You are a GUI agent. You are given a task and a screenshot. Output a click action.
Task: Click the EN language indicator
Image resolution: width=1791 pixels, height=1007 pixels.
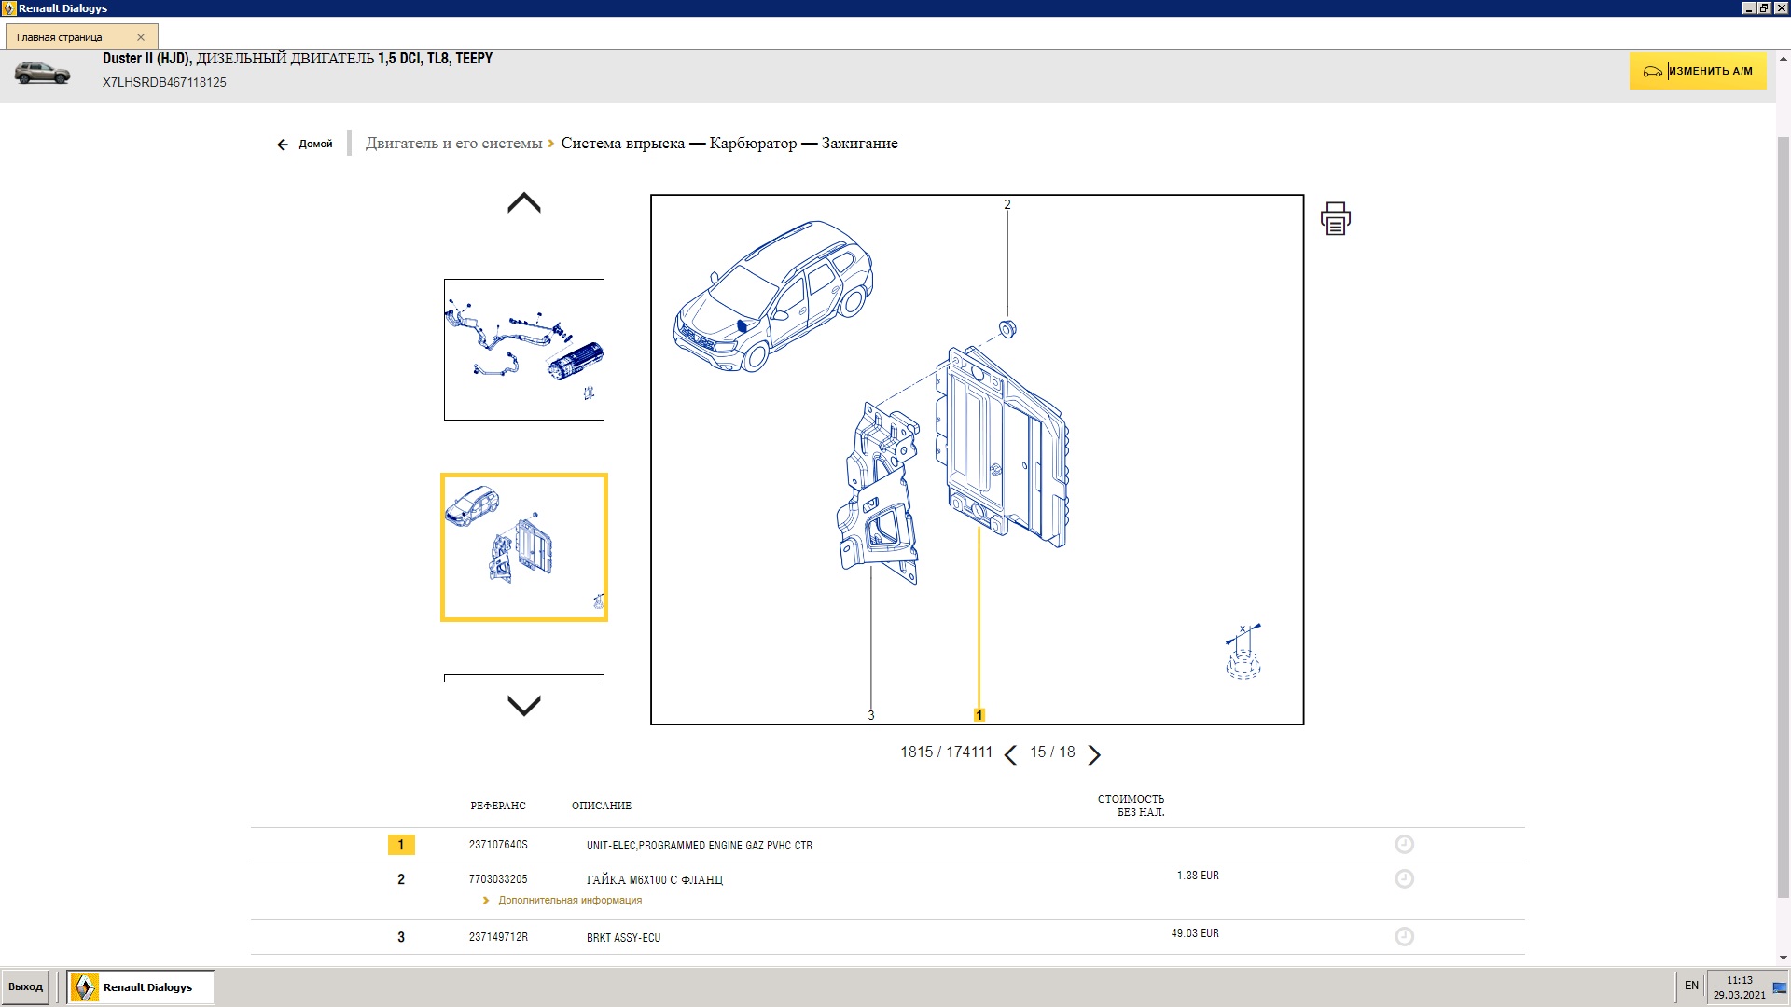1691,986
